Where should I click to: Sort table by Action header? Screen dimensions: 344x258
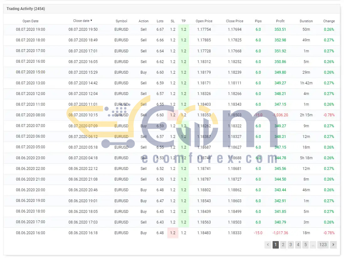coord(143,21)
